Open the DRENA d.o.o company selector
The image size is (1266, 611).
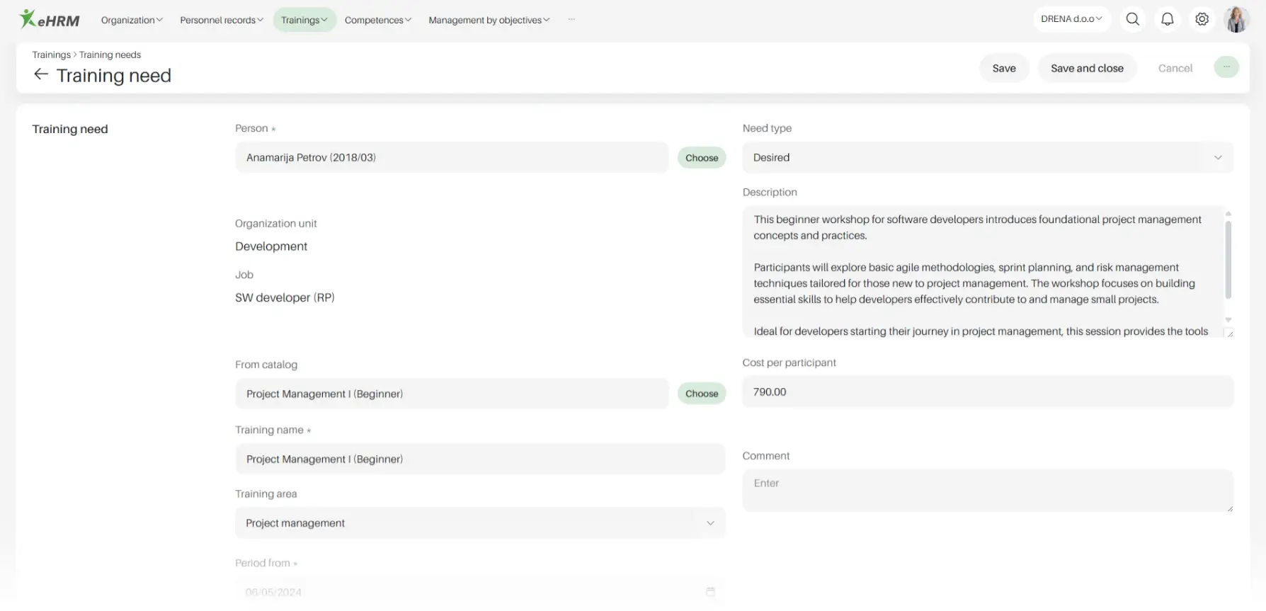click(x=1071, y=19)
